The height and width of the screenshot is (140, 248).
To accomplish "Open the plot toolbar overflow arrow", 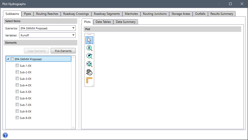I will click(92, 86).
